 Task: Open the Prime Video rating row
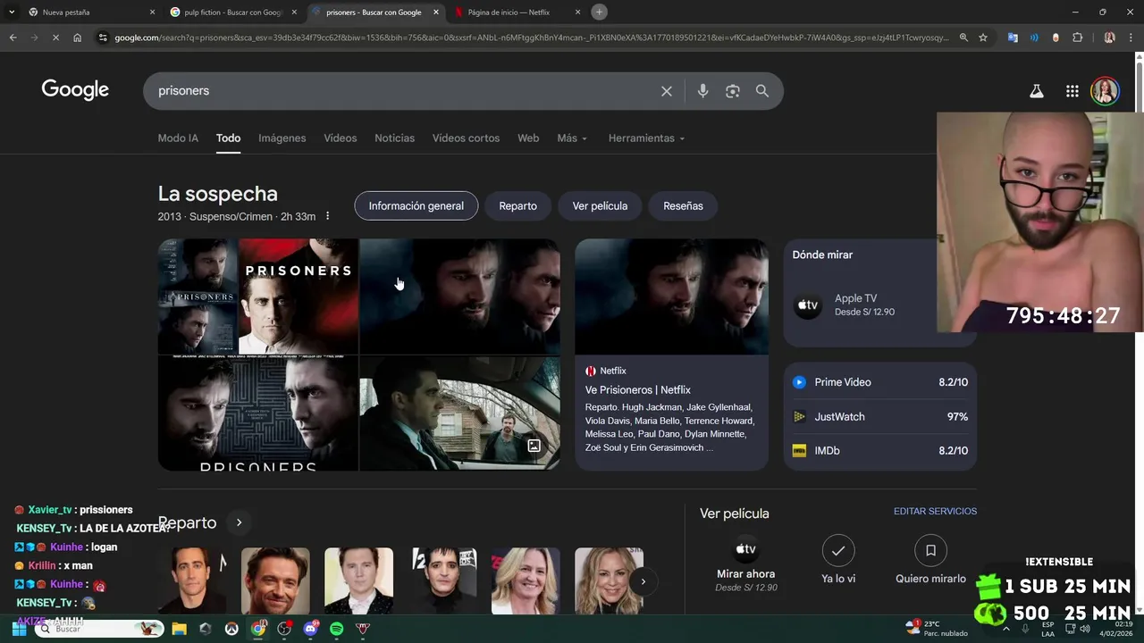coord(879,382)
